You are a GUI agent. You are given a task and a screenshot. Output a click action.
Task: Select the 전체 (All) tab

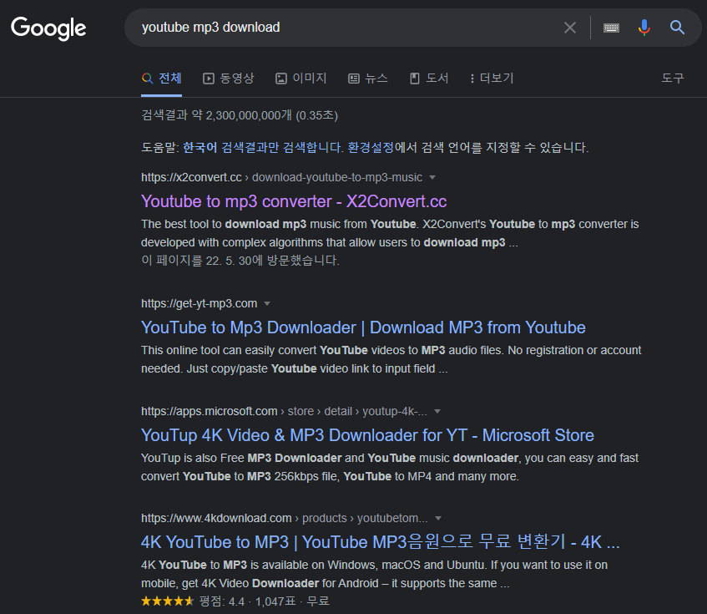[x=161, y=78]
